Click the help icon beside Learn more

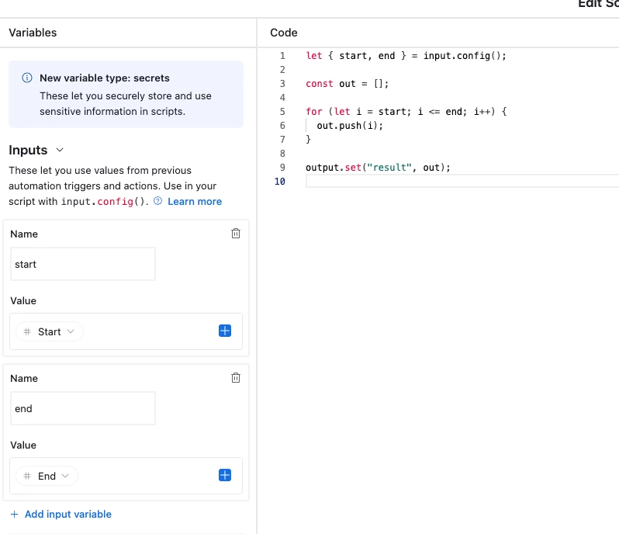point(158,201)
